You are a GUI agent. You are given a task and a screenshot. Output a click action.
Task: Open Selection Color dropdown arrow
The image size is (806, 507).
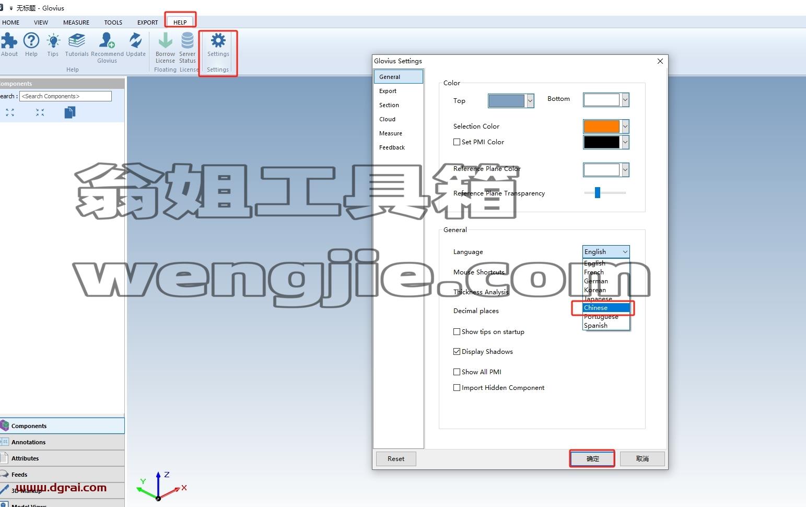(625, 126)
